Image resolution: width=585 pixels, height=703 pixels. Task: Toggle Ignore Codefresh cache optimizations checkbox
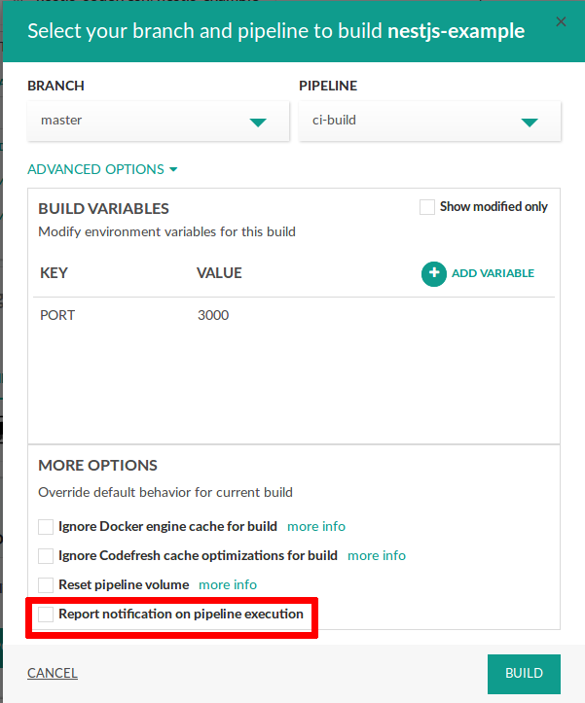coord(46,556)
